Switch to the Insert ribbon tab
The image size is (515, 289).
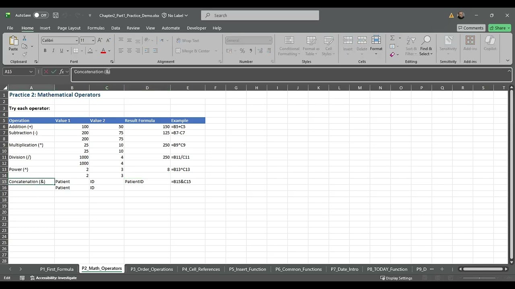tap(45, 28)
